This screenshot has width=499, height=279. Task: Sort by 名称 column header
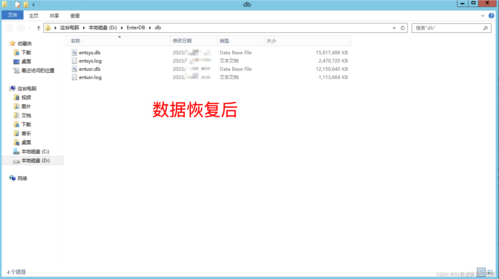click(117, 41)
